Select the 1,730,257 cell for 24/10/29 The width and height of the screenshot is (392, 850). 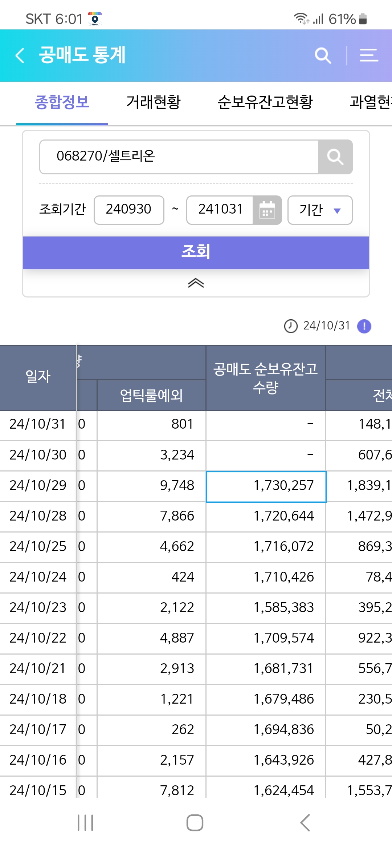(266, 487)
